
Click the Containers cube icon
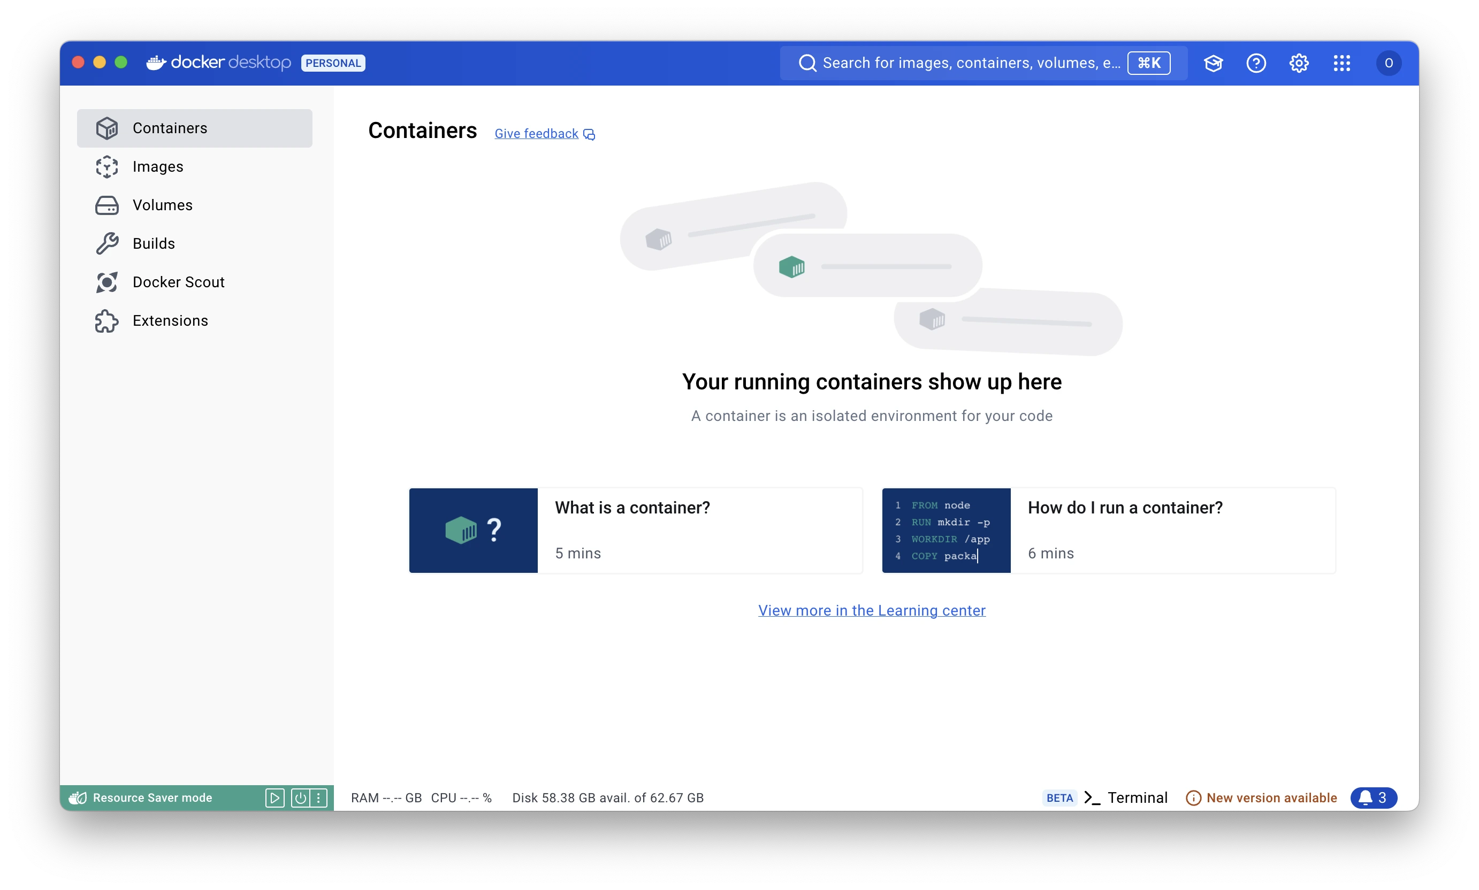click(107, 128)
